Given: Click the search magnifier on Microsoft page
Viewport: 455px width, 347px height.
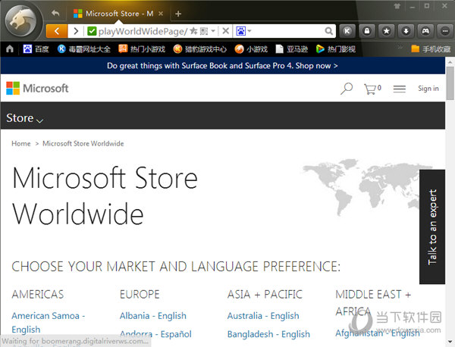Looking at the screenshot, I should coord(346,89).
